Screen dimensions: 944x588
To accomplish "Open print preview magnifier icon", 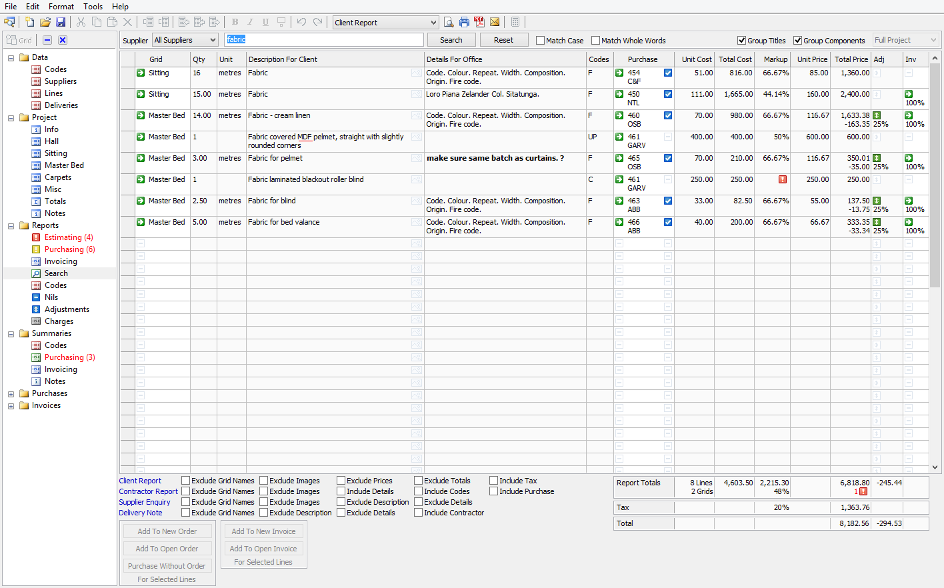I will 449,22.
